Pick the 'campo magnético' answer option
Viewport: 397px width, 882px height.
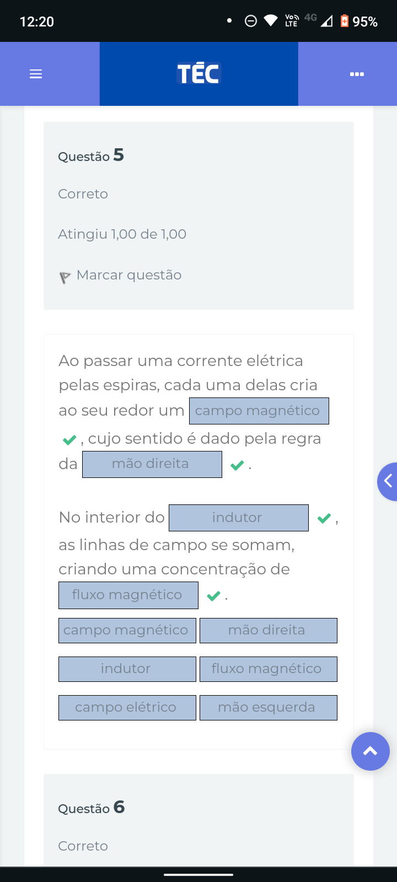[x=127, y=631]
